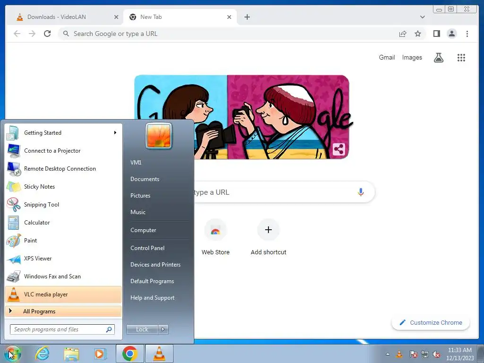484x363 pixels.
Task: Bookmark this tab with star icon
Action: (x=418, y=34)
